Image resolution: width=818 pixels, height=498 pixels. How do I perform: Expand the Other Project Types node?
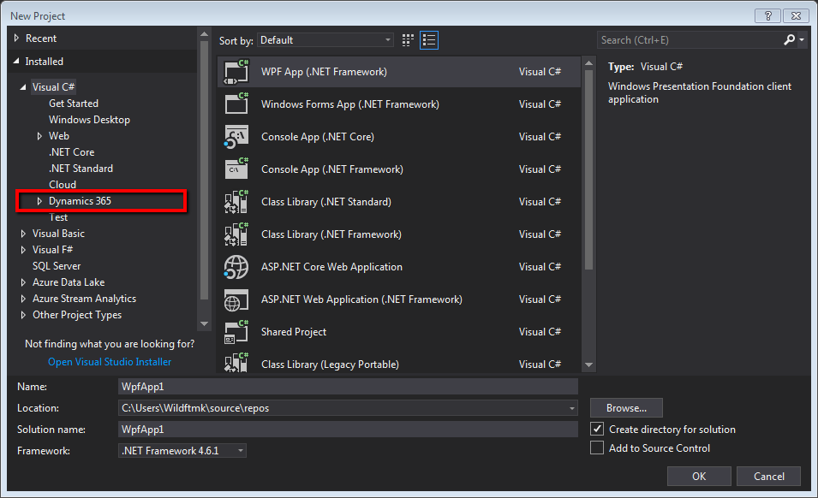(23, 315)
